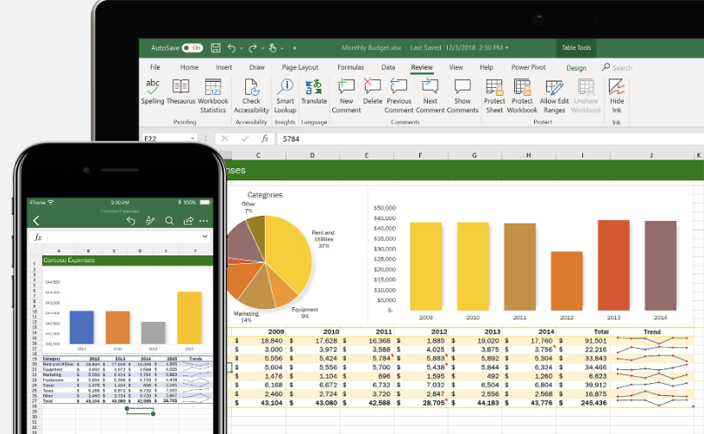
Task: Tap the blue 2012 bar on phone chart
Action: point(82,328)
